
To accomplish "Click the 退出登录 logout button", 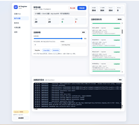I will click(x=21, y=118).
